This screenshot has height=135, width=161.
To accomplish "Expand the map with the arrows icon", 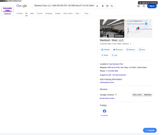I will click(x=150, y=22).
